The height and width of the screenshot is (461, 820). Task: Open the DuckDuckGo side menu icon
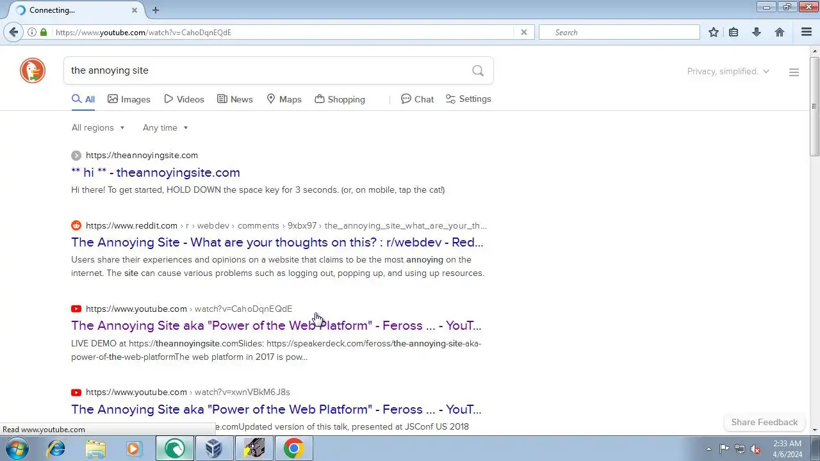(794, 72)
